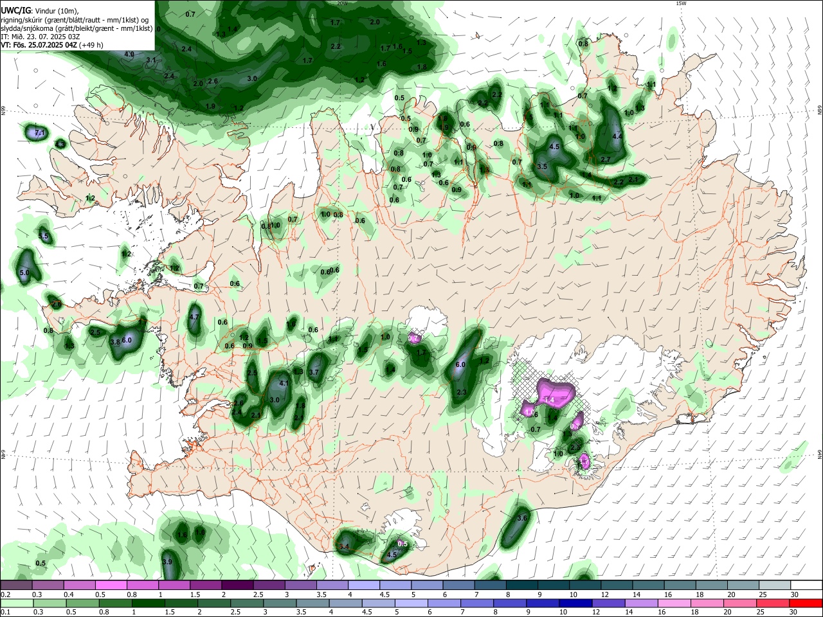
Task: Click the 4.7 precipitation value
Action: pos(195,317)
